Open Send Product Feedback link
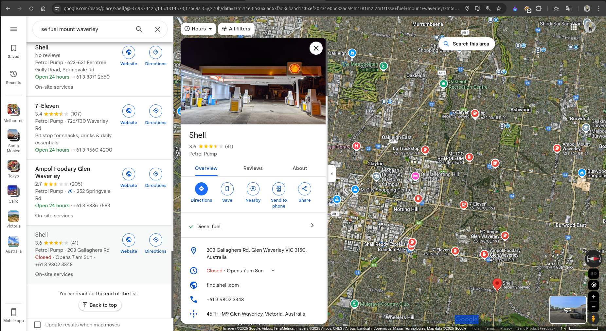 pos(536,328)
